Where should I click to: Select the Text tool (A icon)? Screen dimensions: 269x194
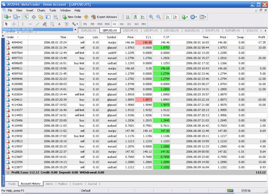tap(59, 24)
